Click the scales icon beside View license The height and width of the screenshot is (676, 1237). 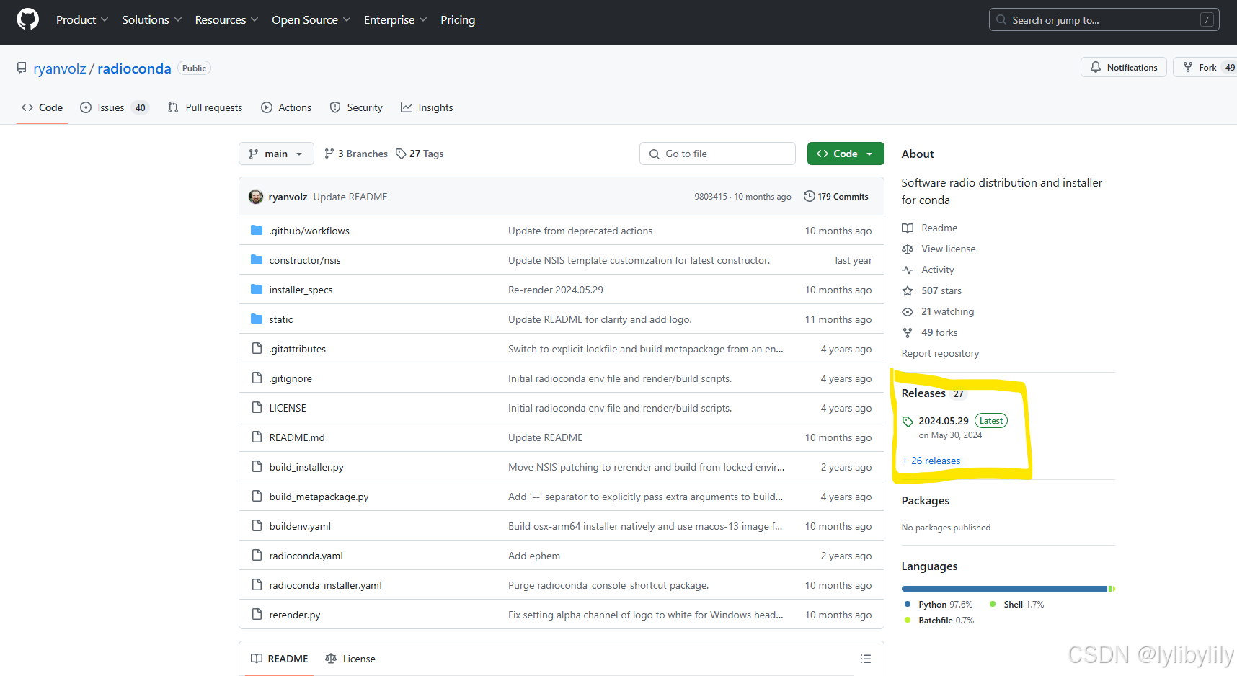(x=908, y=249)
